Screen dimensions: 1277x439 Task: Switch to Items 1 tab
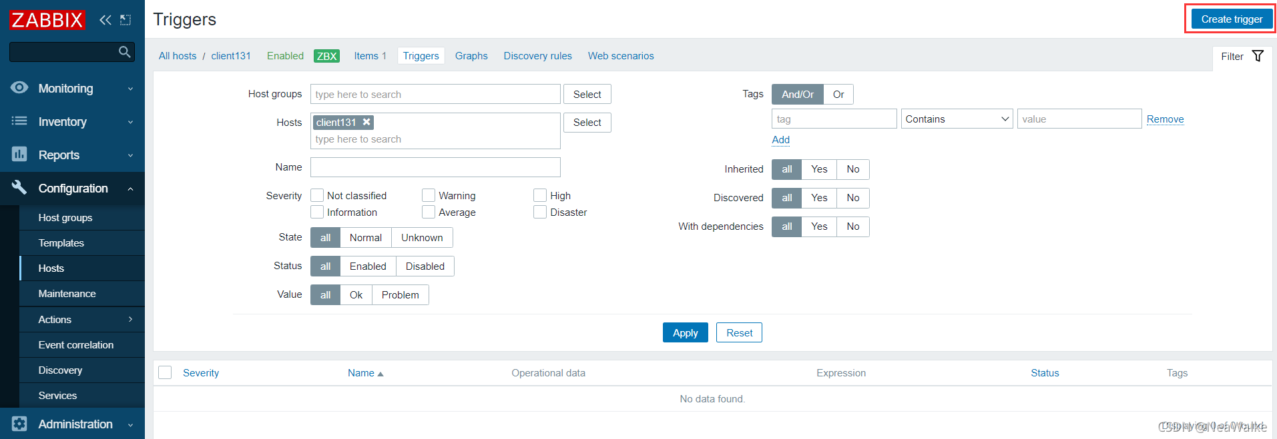coord(370,56)
